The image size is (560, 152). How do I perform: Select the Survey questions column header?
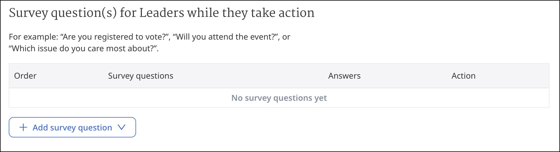click(140, 76)
